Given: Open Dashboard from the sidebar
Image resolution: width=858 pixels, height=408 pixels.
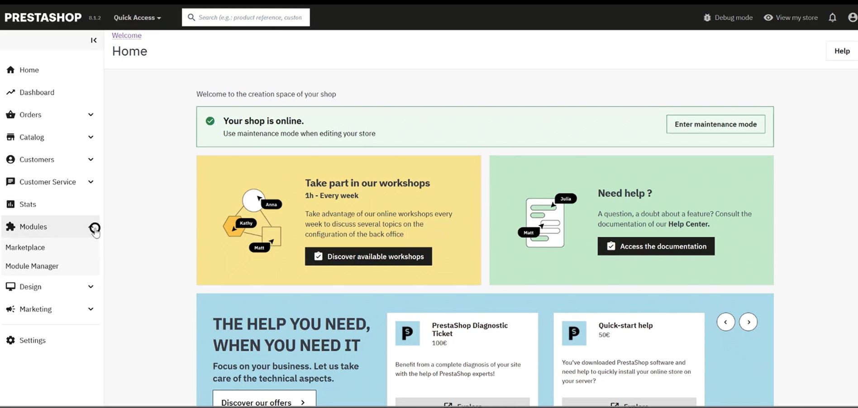Looking at the screenshot, I should [37, 92].
